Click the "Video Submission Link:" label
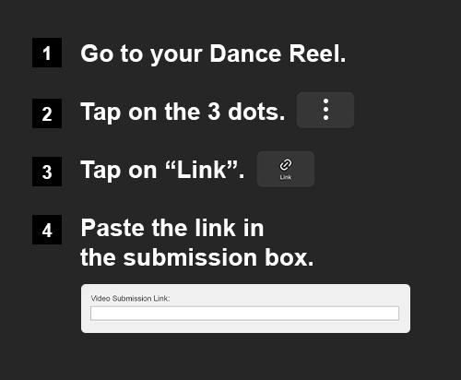 coord(130,298)
